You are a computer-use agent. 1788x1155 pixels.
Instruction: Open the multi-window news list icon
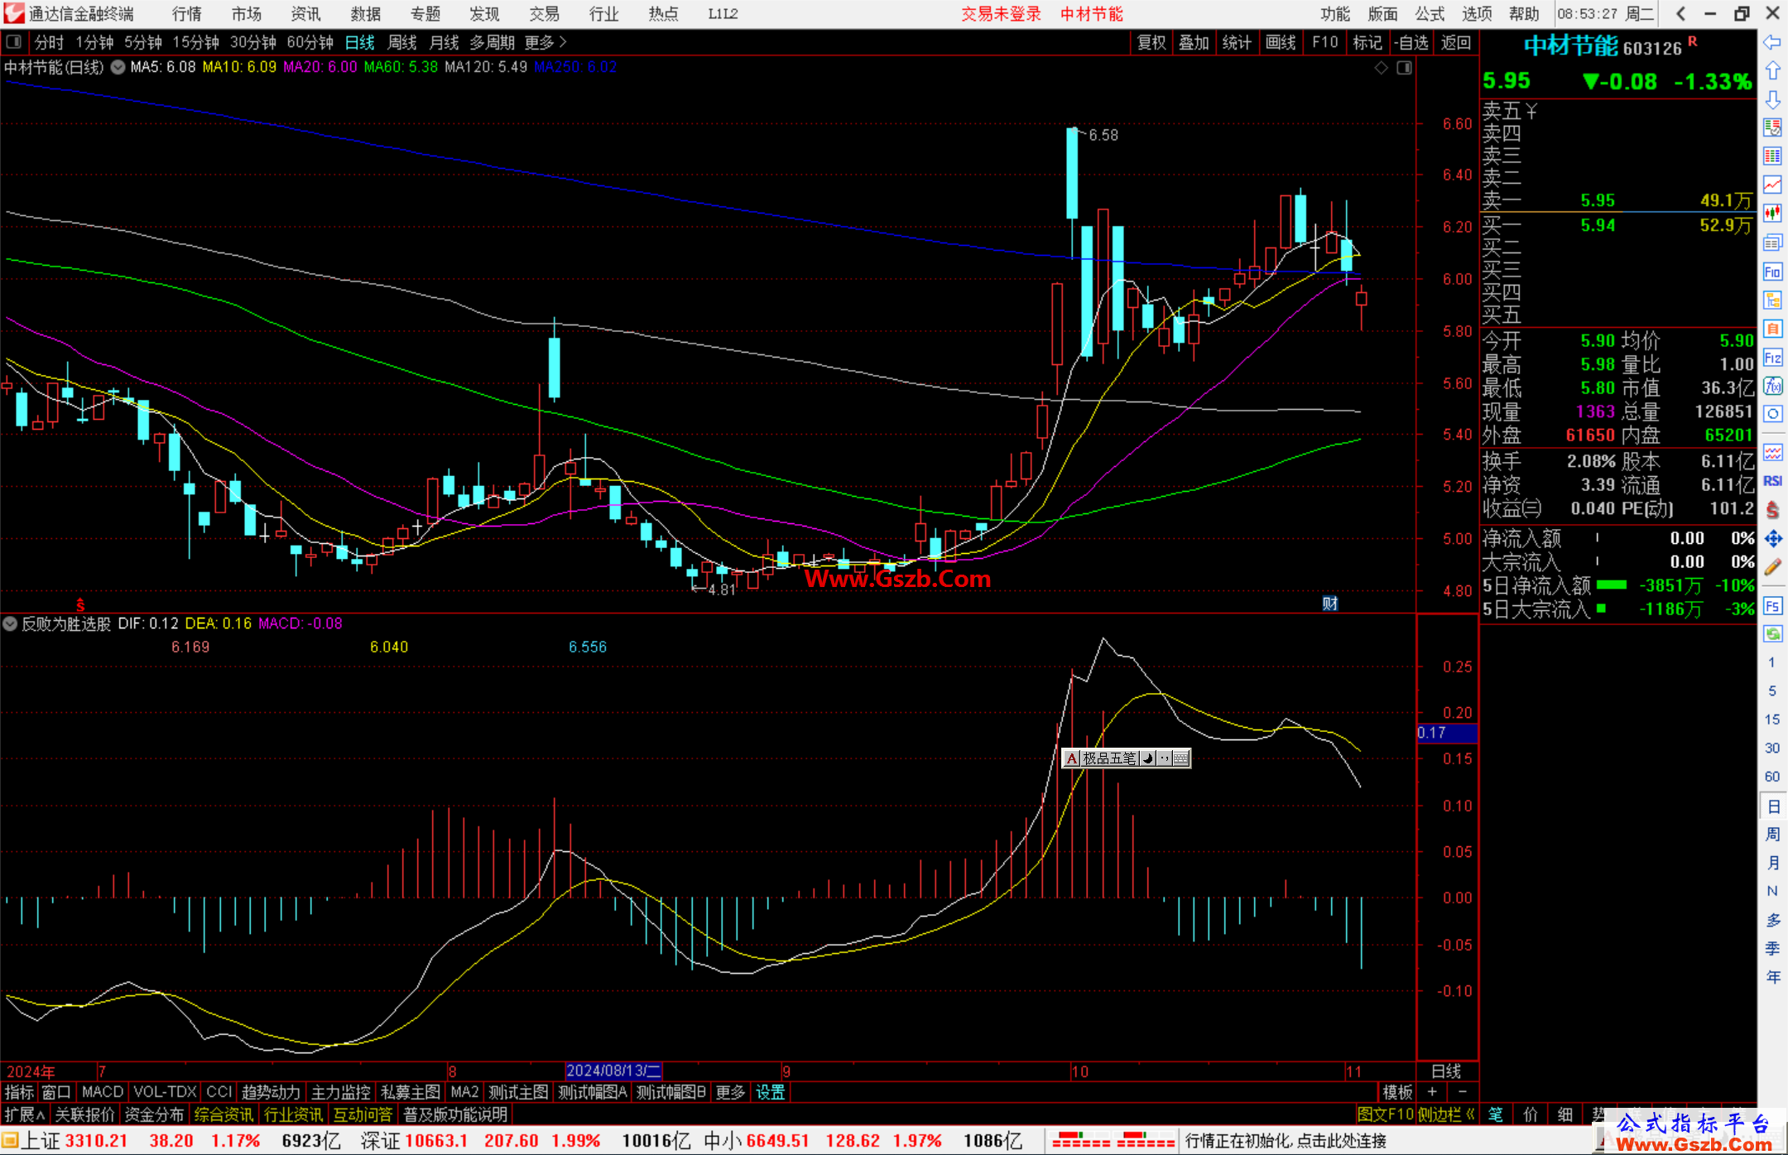[1772, 243]
